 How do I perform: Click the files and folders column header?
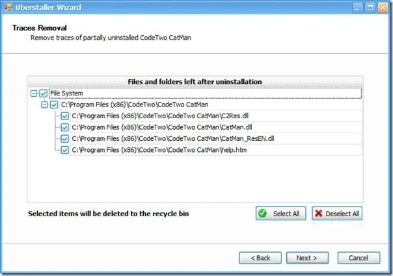click(195, 82)
